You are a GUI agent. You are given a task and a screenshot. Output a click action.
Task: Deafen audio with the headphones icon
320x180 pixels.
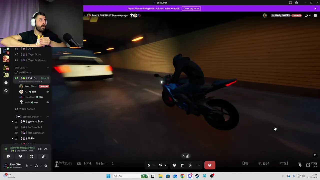[x=36, y=166]
